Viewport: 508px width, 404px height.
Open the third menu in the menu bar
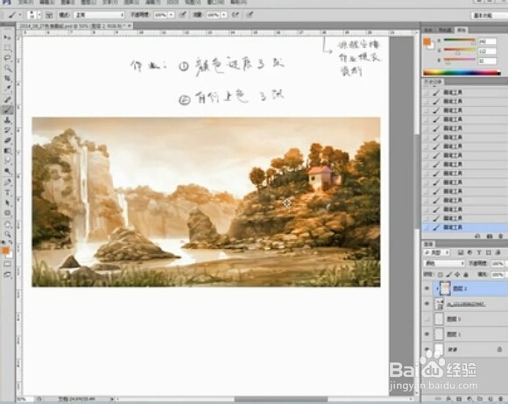click(x=68, y=3)
